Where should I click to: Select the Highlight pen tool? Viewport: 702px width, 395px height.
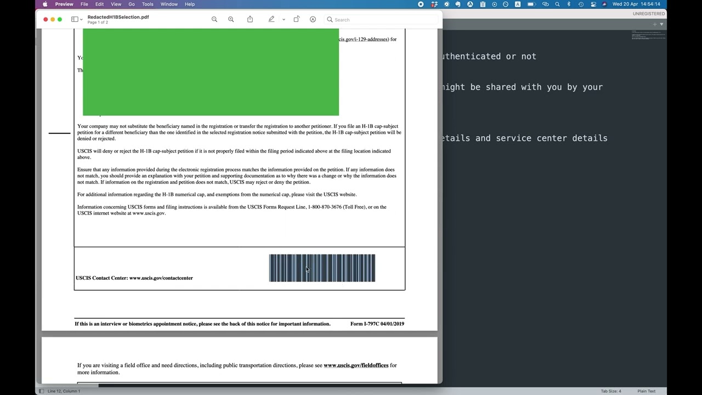[271, 19]
